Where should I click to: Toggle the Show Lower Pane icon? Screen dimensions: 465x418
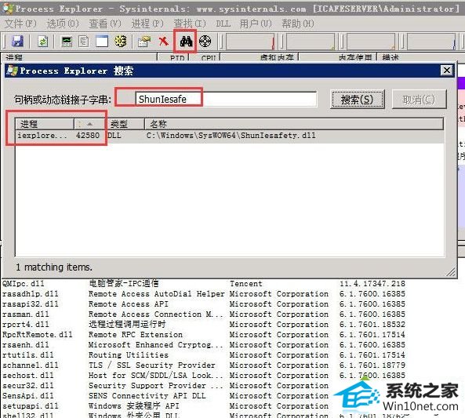tap(102, 41)
